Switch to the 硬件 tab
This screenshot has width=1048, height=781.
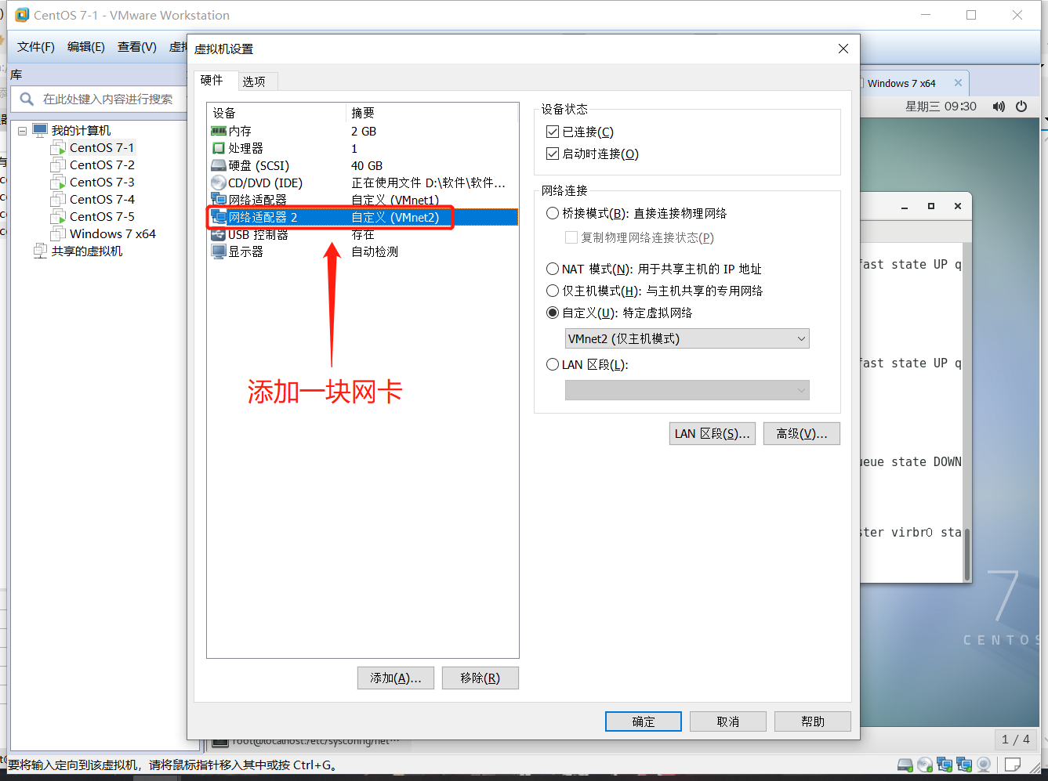pos(212,80)
